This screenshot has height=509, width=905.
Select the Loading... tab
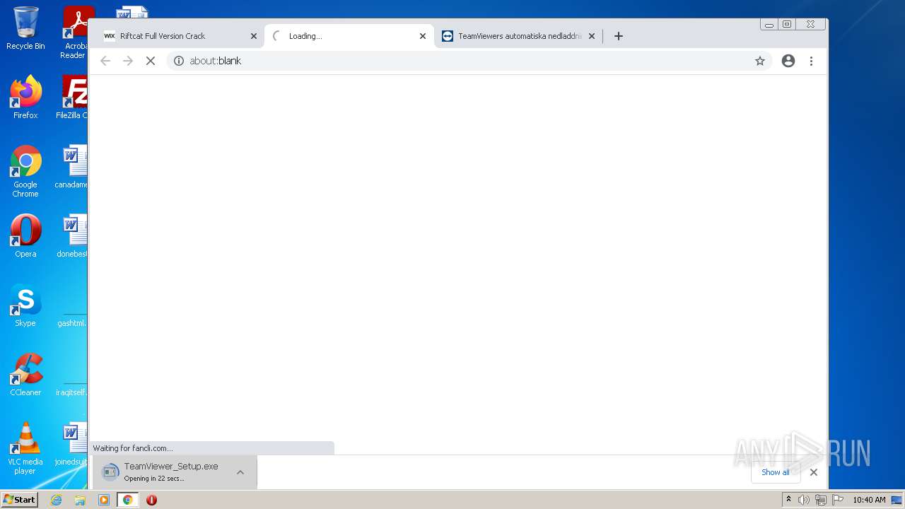[x=349, y=36]
